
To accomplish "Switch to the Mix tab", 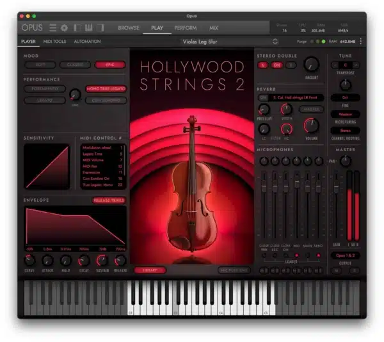I will (x=214, y=28).
